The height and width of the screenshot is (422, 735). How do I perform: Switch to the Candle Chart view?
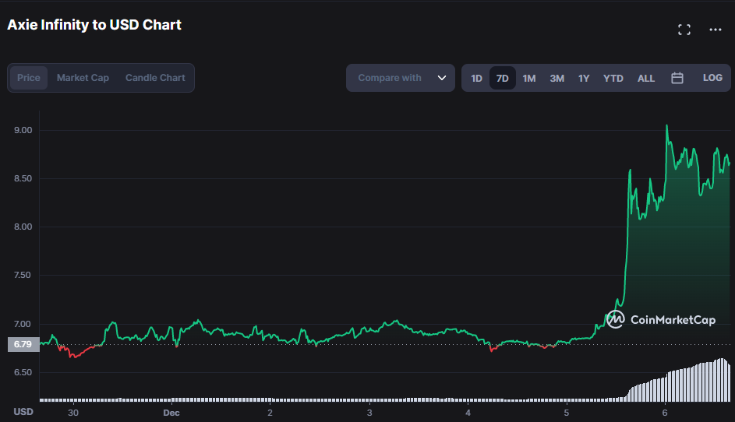pyautogui.click(x=155, y=78)
